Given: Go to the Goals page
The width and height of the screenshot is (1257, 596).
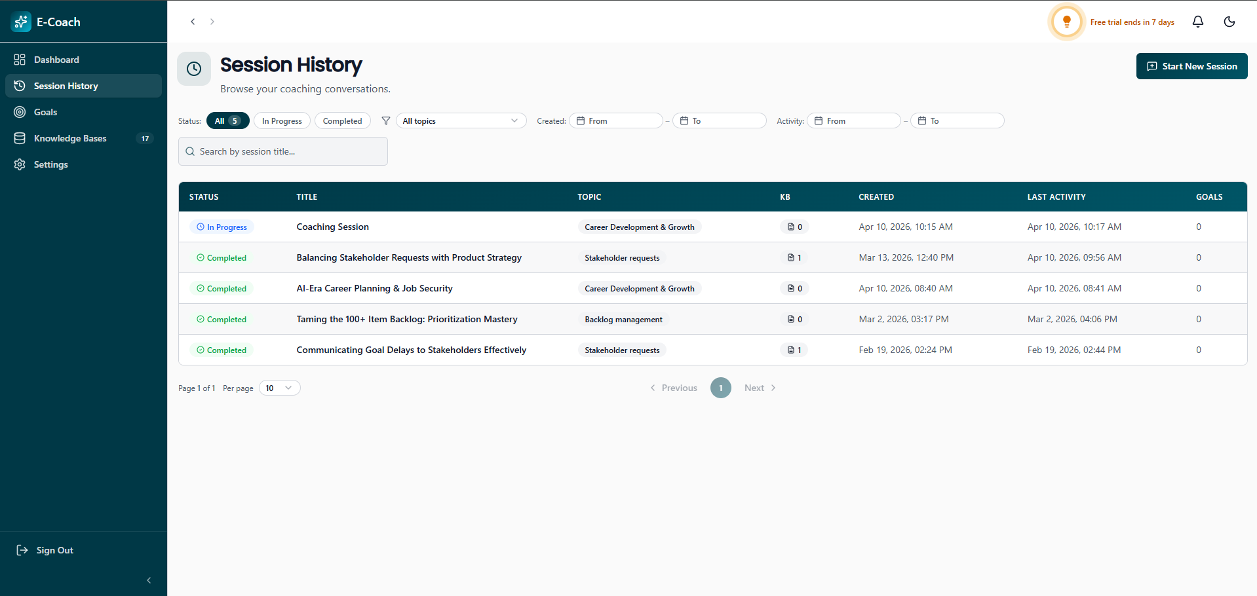Looking at the screenshot, I should (x=83, y=112).
